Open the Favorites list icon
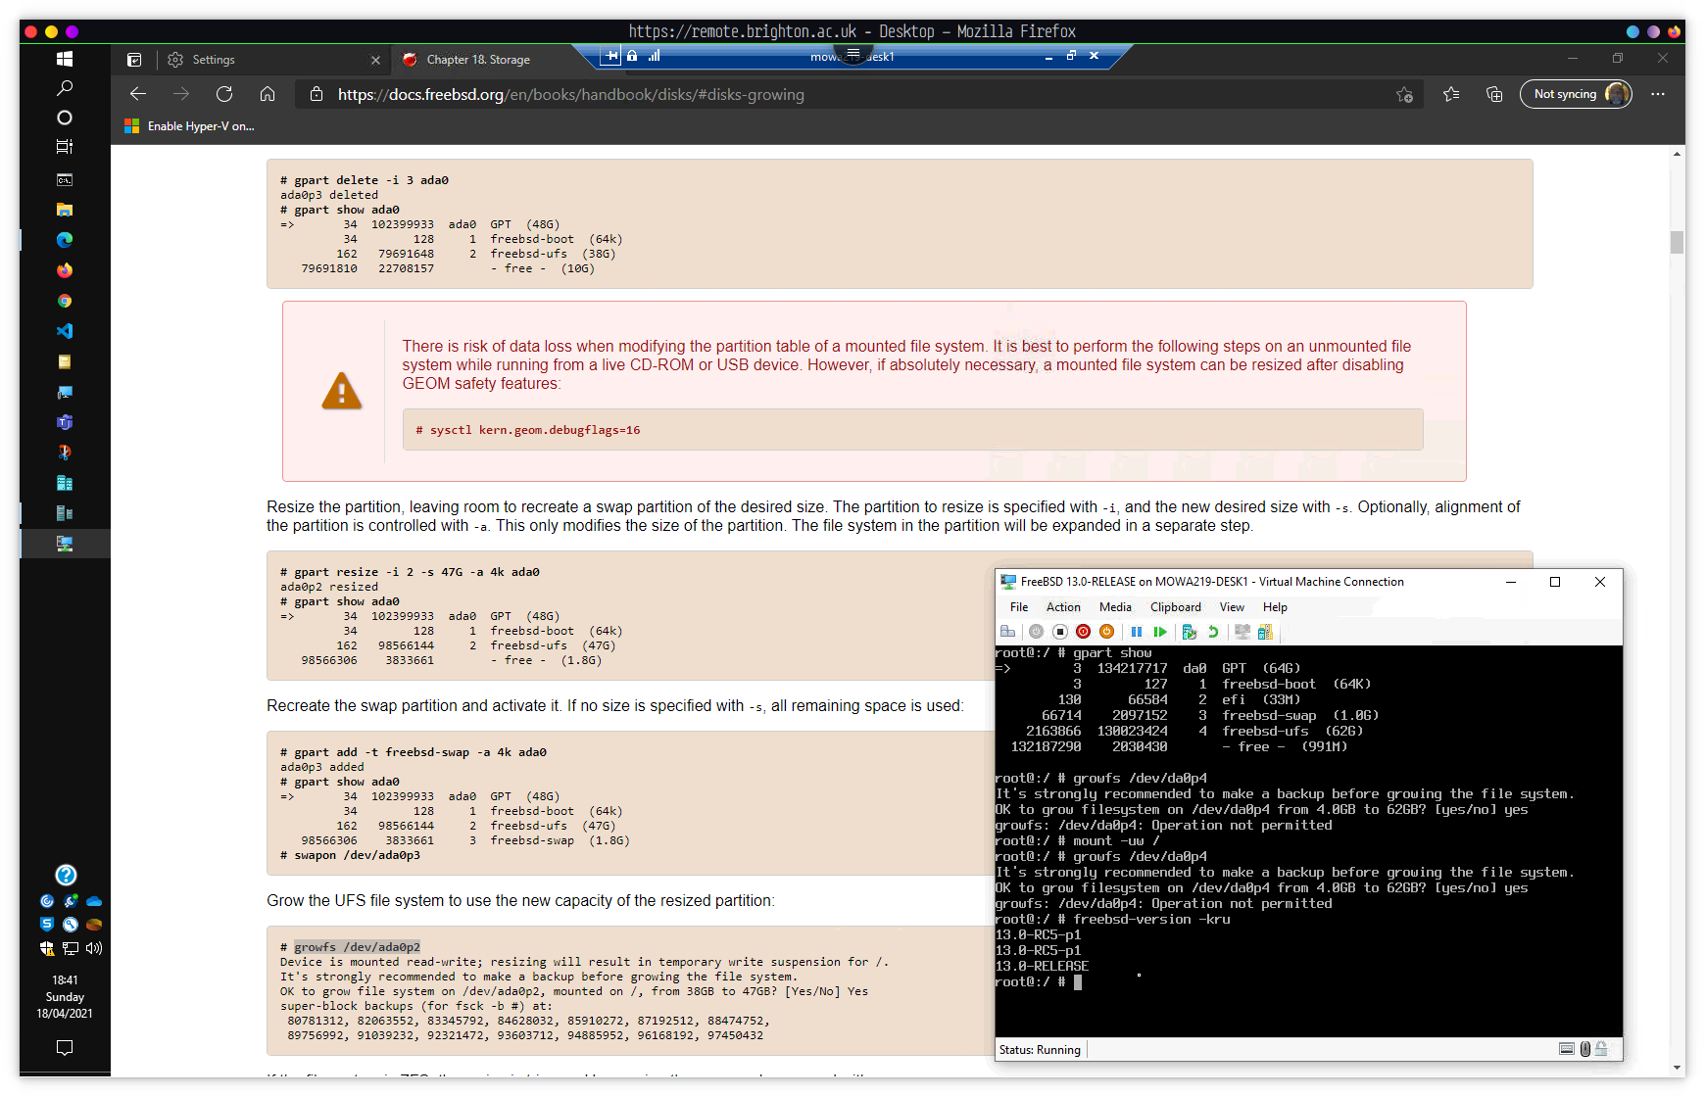 point(1451,94)
